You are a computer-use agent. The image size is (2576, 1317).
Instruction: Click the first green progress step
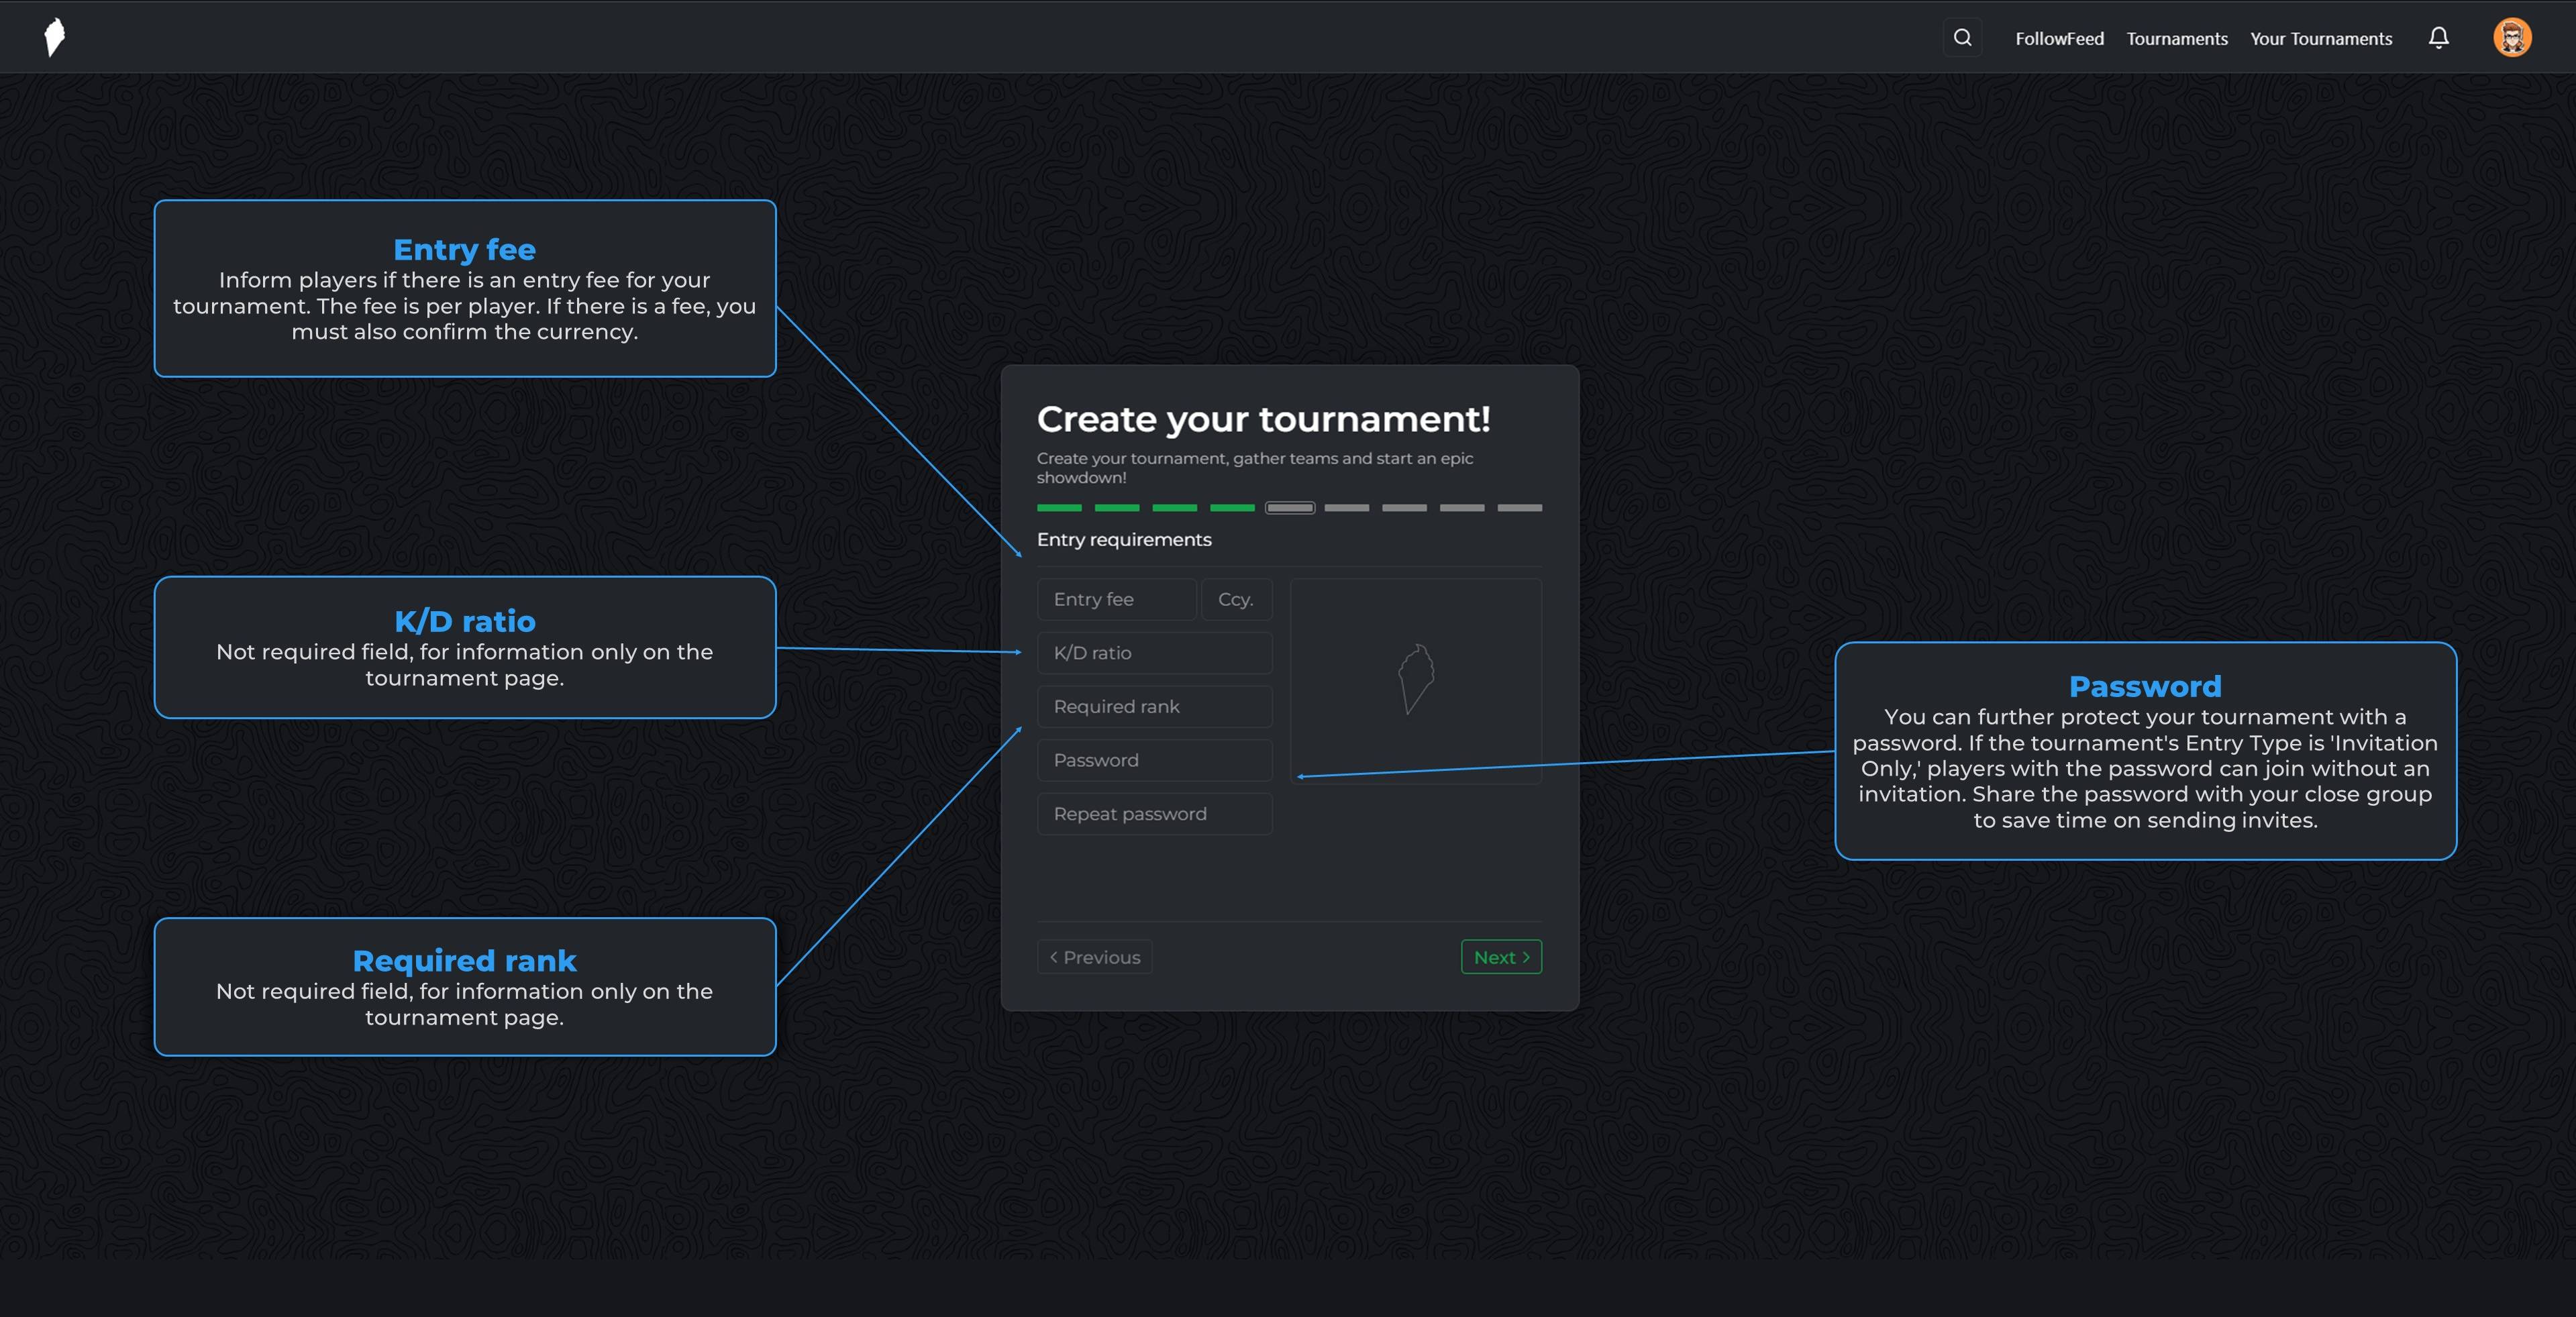(1059, 508)
